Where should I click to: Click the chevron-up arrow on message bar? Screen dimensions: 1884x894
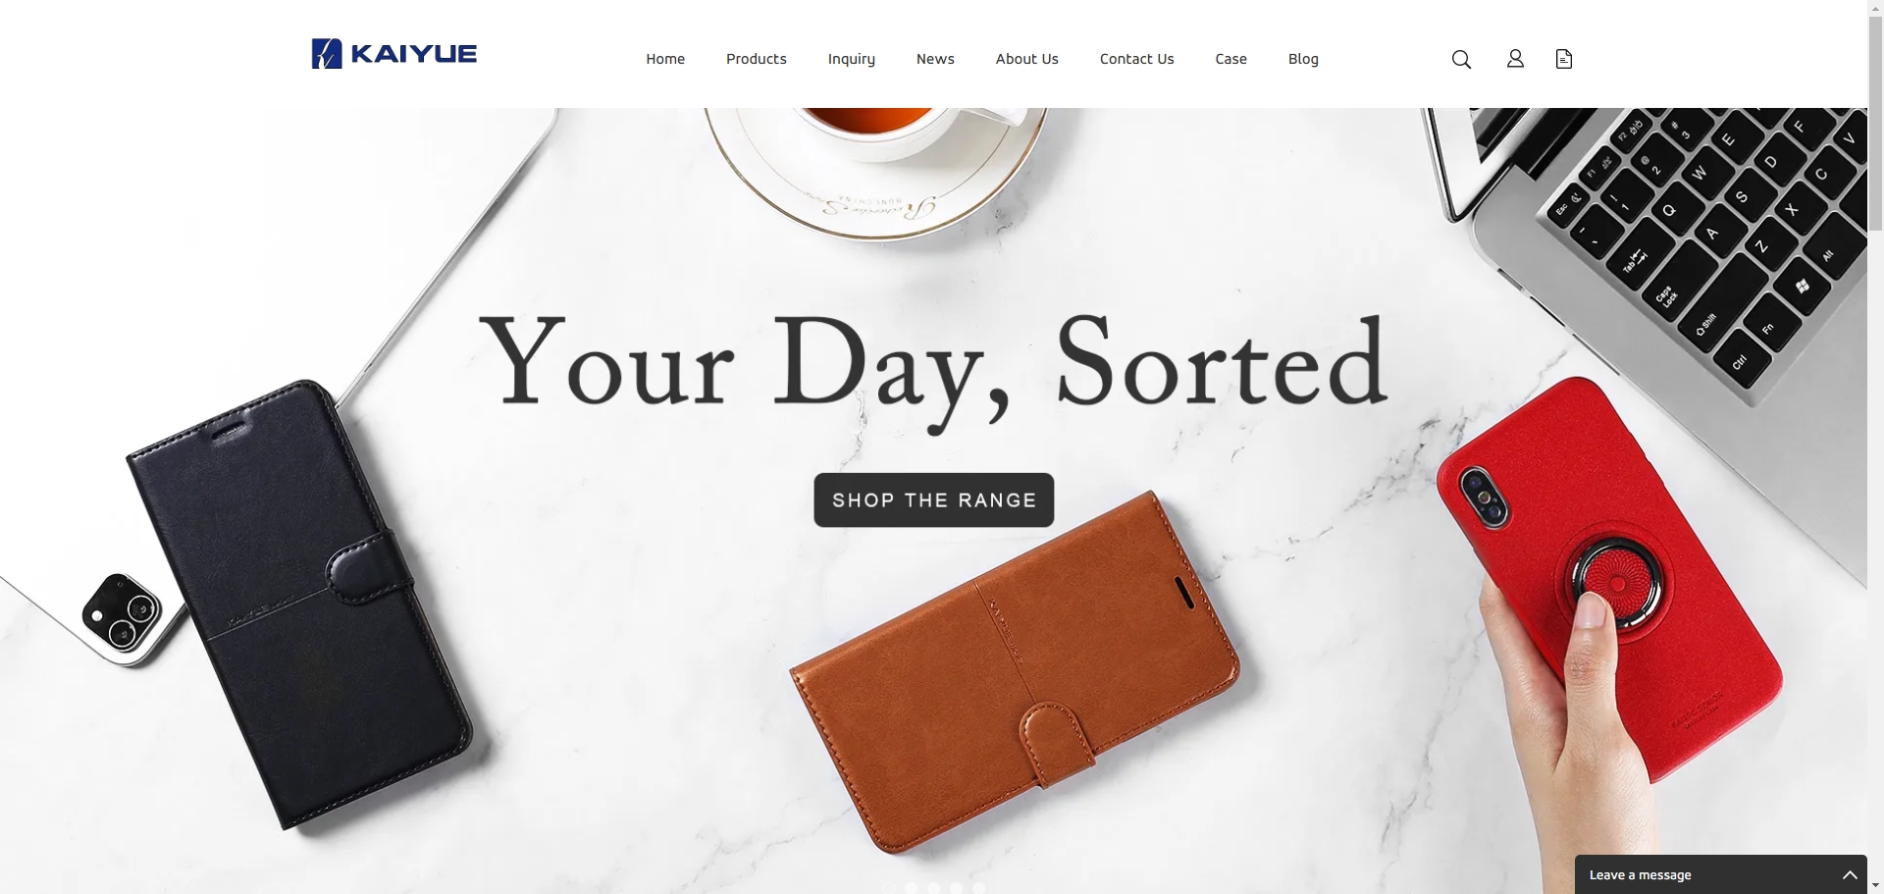(1850, 874)
